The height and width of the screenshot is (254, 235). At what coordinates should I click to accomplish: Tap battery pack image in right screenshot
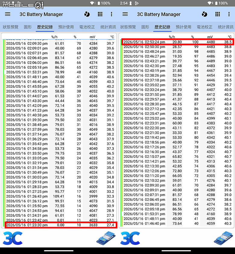click(x=223, y=238)
